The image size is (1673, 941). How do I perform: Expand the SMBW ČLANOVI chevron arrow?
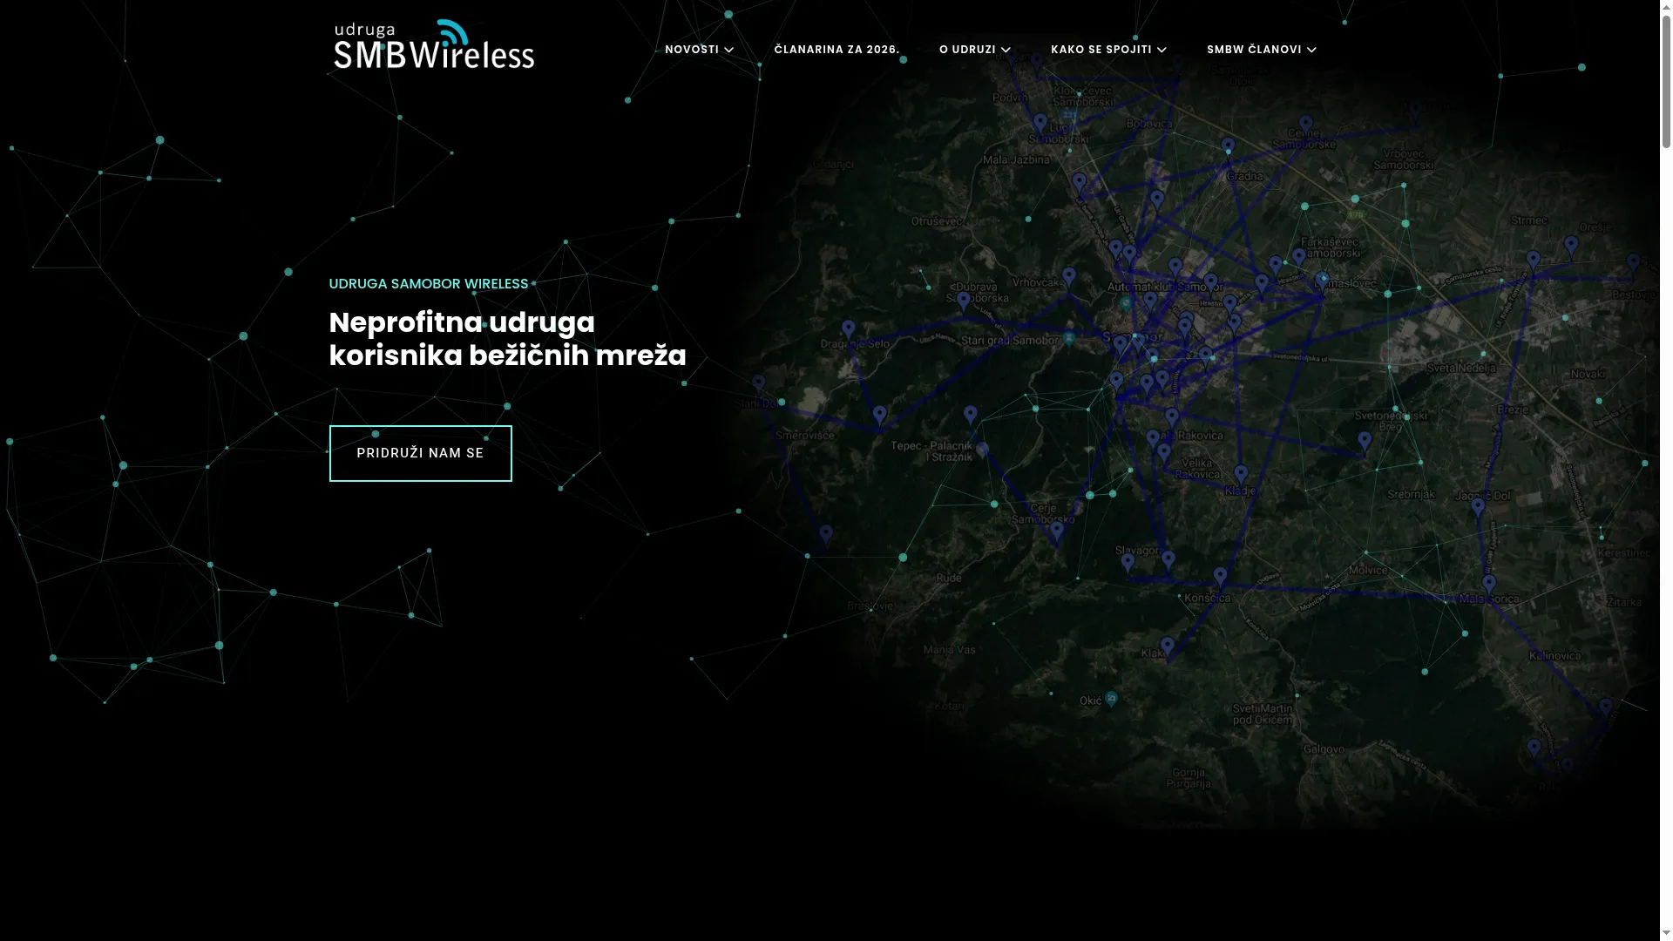coord(1311,51)
